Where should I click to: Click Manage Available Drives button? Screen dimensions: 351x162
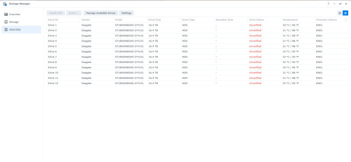coord(101,13)
